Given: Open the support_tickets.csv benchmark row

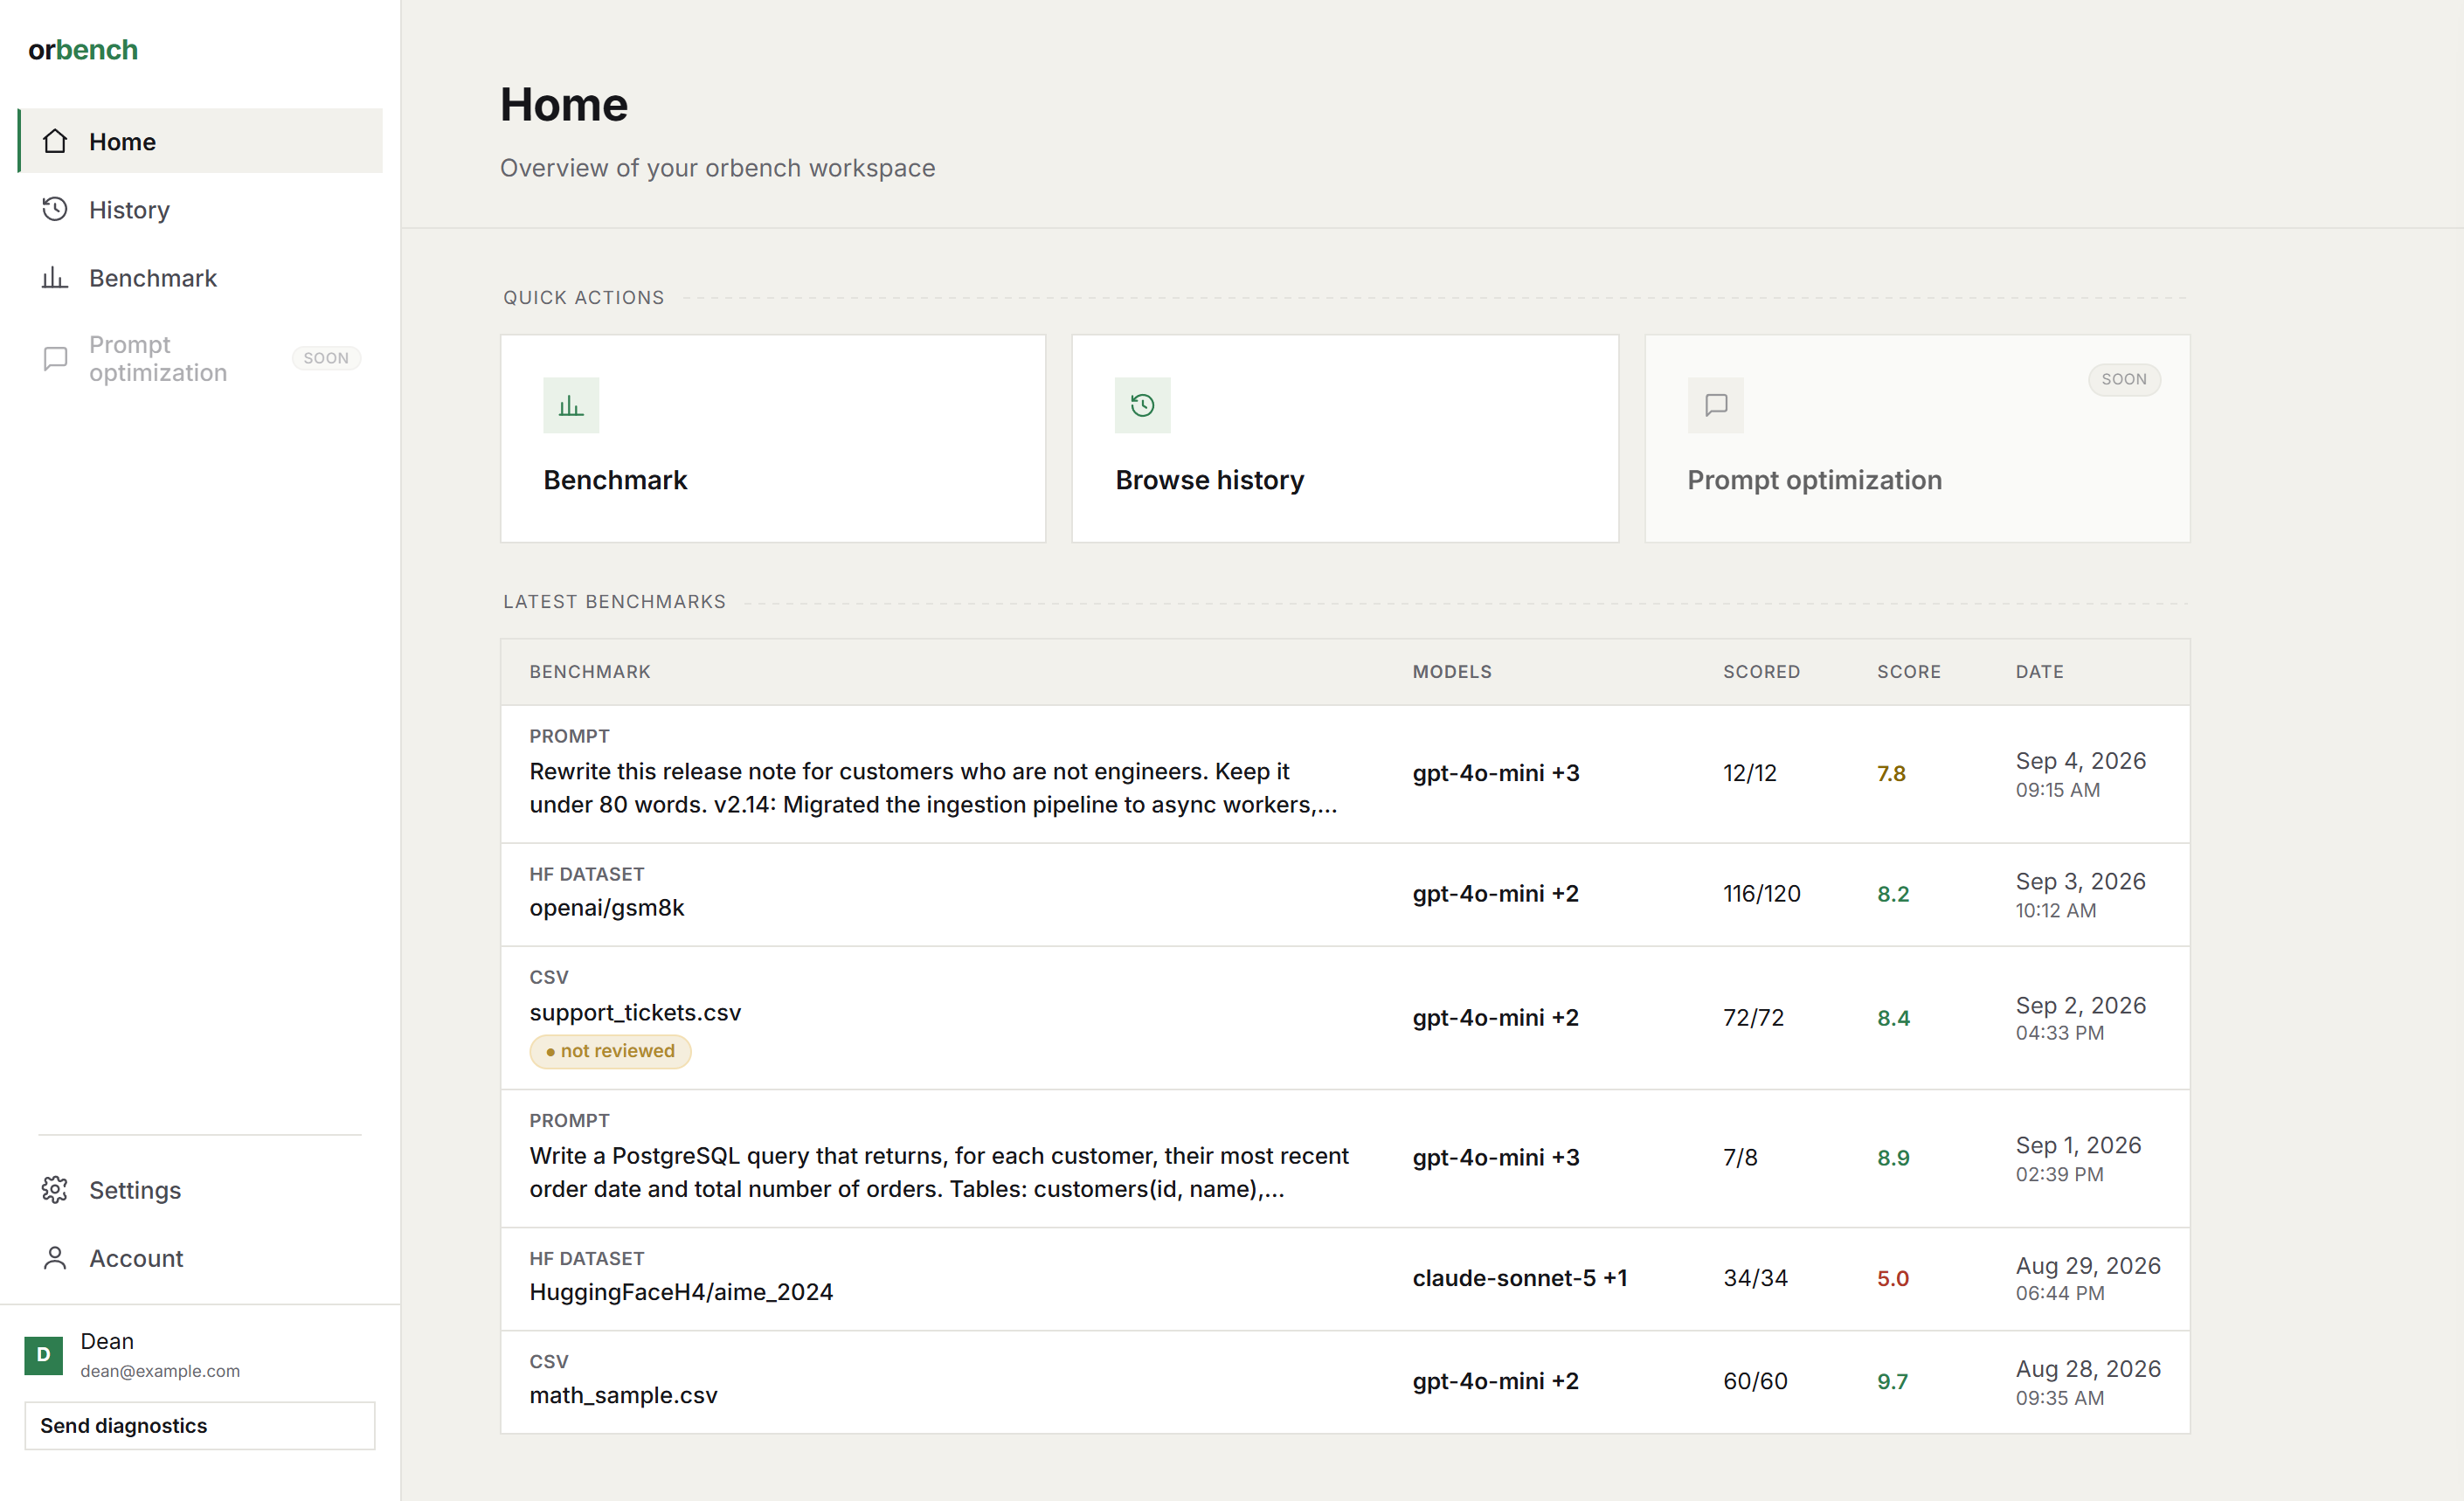Looking at the screenshot, I should pyautogui.click(x=1345, y=1017).
